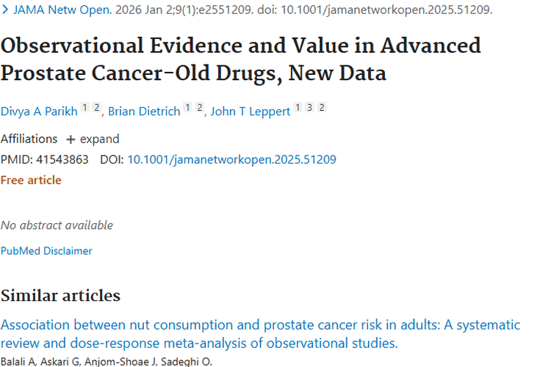Click affiliation superscript 1 after Divya A Parikh

84,109
